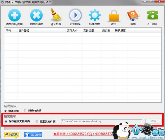165x140 pixels.
Task: Close the 捷速ocr window
Action: pos(159,1)
